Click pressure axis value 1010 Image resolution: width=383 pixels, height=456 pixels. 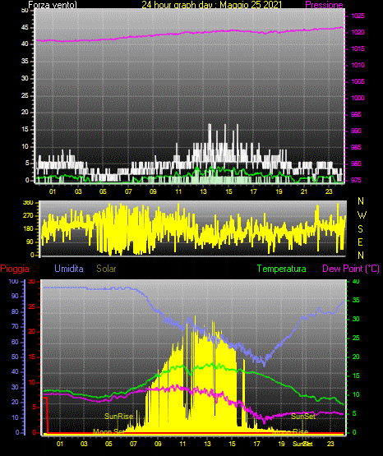pos(358,65)
